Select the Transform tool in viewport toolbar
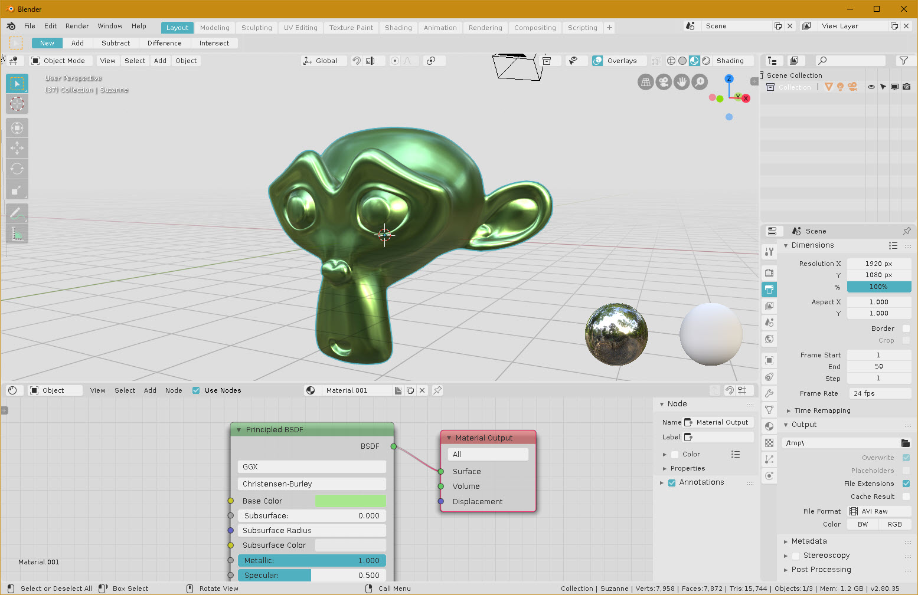 pyautogui.click(x=17, y=128)
